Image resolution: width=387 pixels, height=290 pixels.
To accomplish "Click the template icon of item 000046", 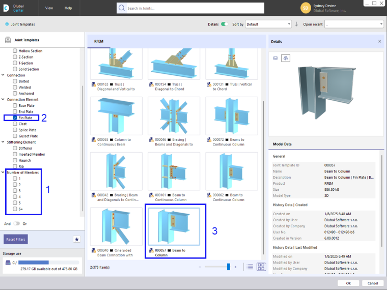I will click(151, 140).
